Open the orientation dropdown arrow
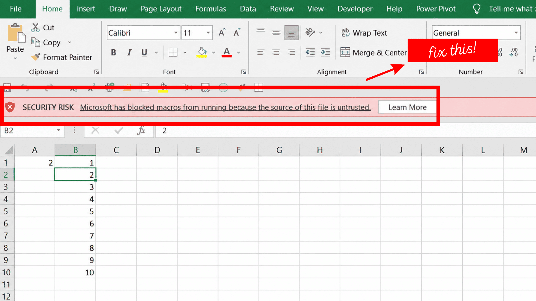This screenshot has height=301, width=536. point(320,33)
